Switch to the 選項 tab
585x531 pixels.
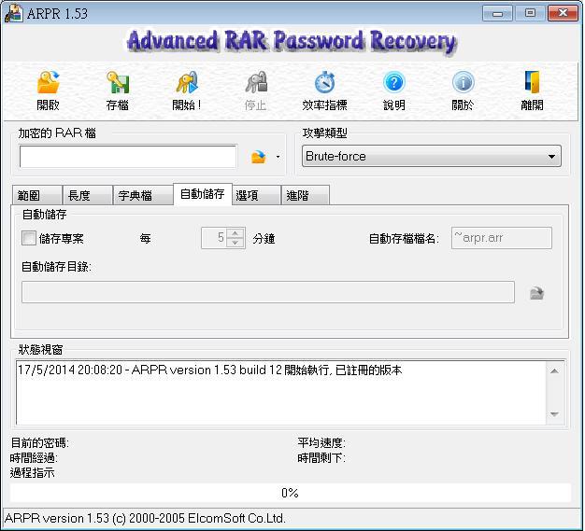pyautogui.click(x=257, y=195)
